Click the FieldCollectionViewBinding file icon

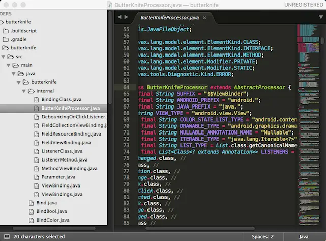(x=37, y=126)
